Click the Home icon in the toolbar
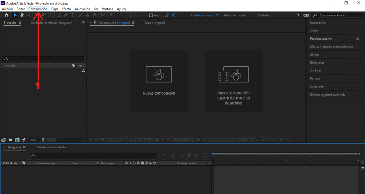Screen dimensions: 365x194 (6, 15)
